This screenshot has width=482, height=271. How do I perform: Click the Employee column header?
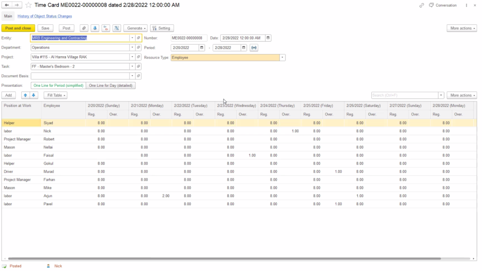tap(63, 106)
